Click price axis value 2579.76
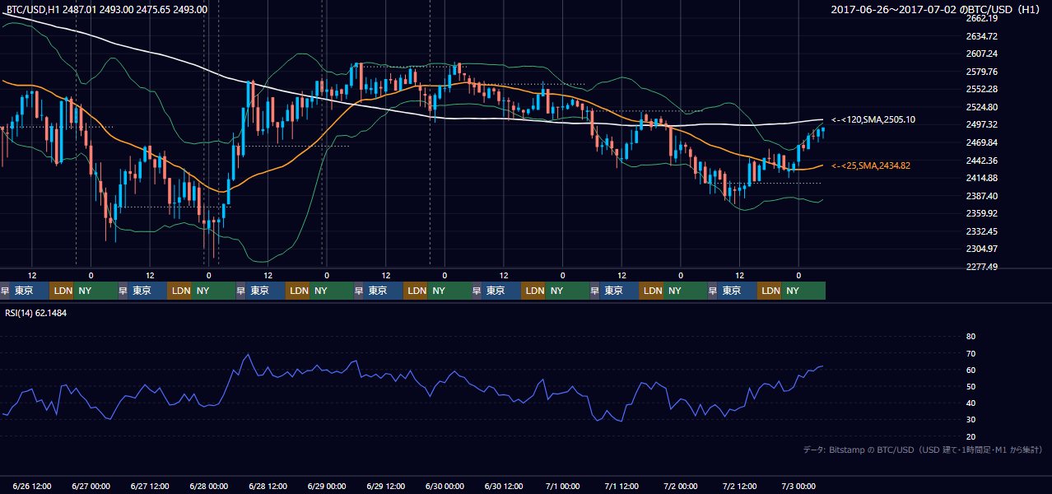The image size is (1052, 494). pyautogui.click(x=981, y=72)
